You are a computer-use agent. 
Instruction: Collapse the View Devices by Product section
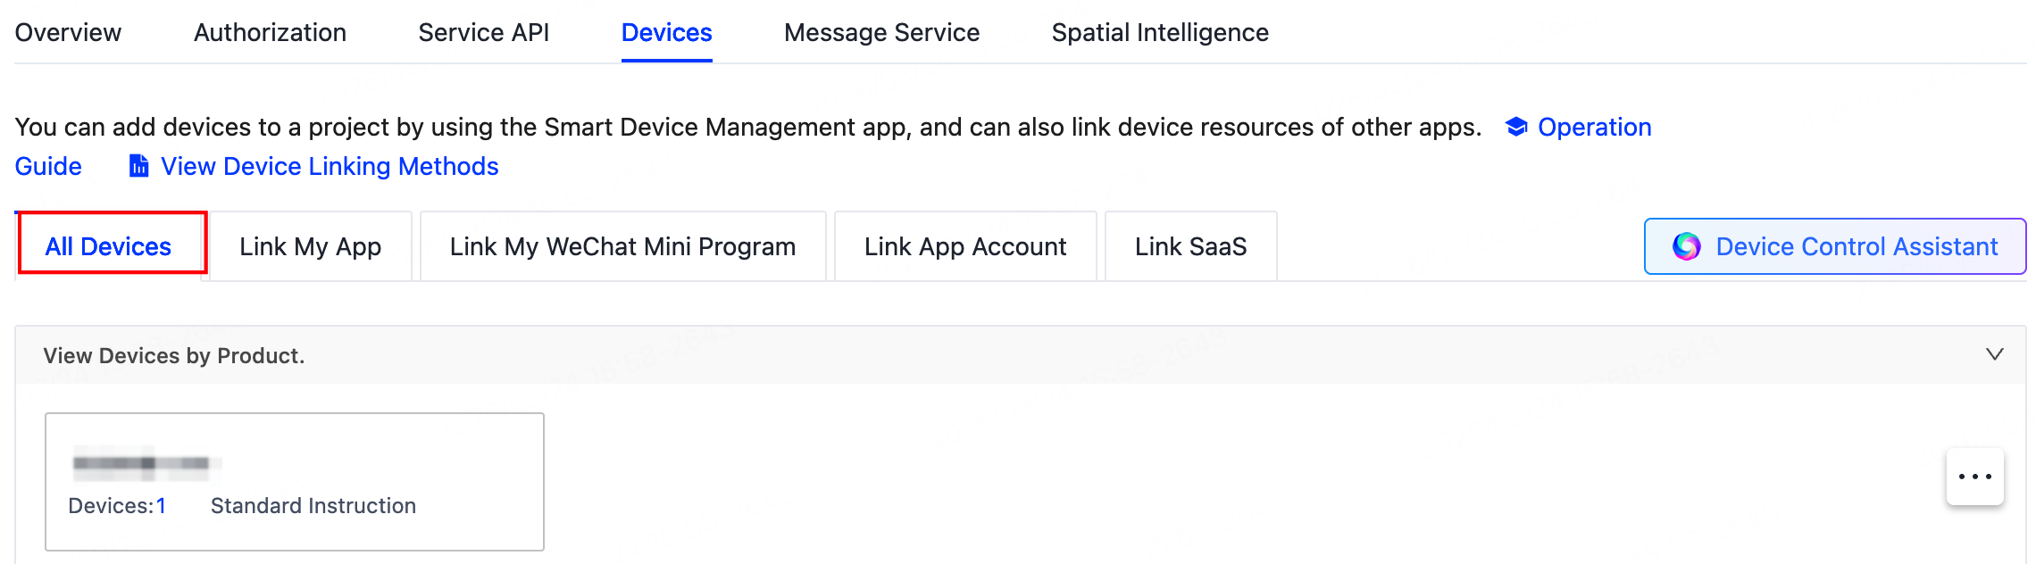[1995, 354]
